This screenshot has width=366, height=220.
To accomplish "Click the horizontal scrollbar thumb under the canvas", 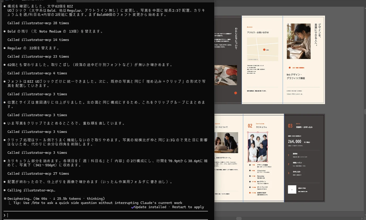I will tap(239, 218).
